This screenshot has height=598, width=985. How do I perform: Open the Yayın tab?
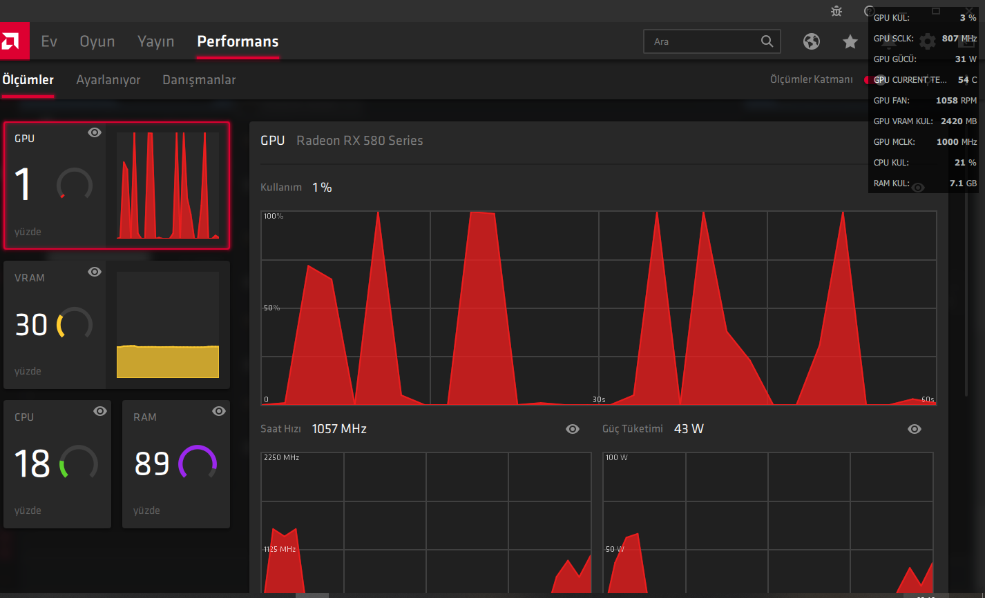155,41
